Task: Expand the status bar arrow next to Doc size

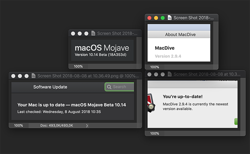Action: 87,125
